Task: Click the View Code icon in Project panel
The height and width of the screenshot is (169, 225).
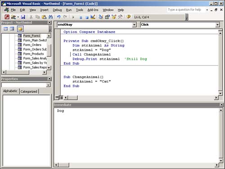Action: coord(6,29)
